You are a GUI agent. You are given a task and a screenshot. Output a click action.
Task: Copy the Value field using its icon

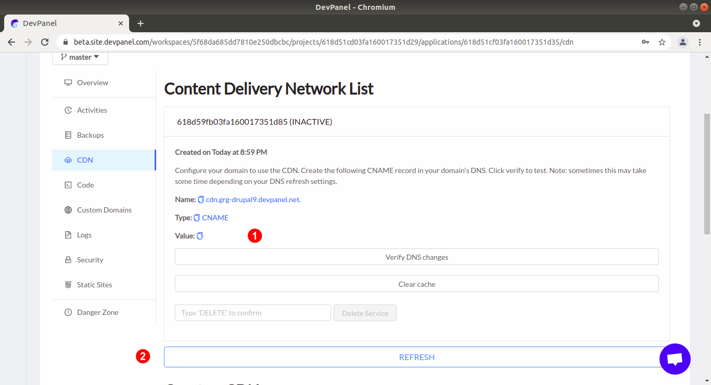click(200, 236)
